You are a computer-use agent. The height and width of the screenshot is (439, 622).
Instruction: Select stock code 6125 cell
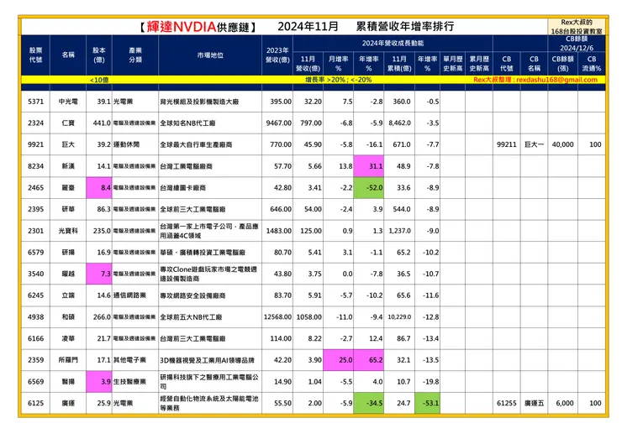coord(35,403)
